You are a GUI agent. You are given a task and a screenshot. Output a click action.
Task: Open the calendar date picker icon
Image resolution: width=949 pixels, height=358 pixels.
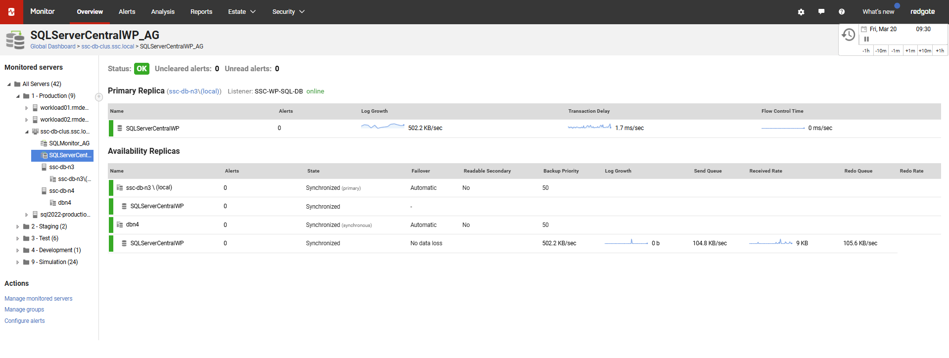(864, 29)
